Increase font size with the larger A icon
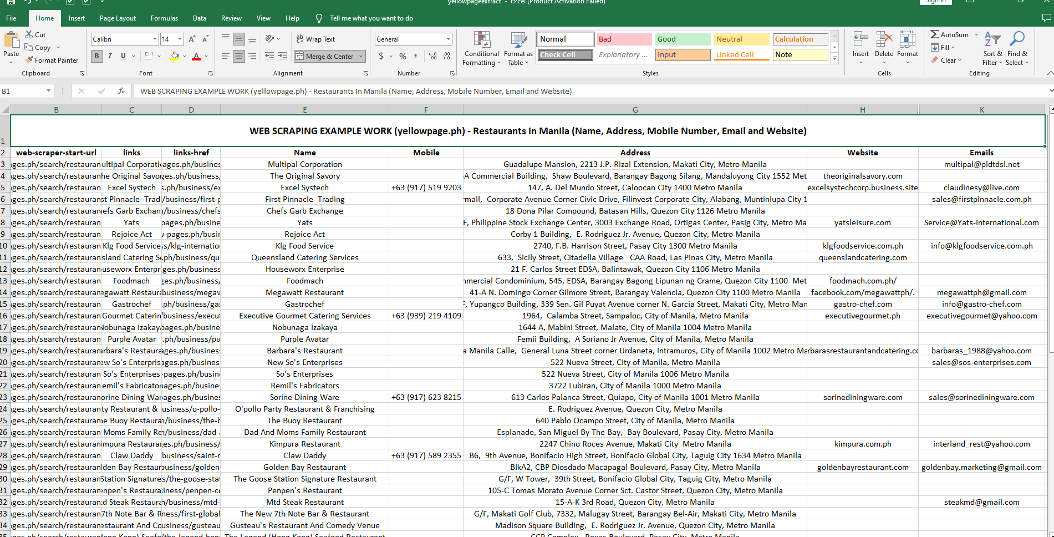This screenshot has width=1054, height=537. coord(192,39)
